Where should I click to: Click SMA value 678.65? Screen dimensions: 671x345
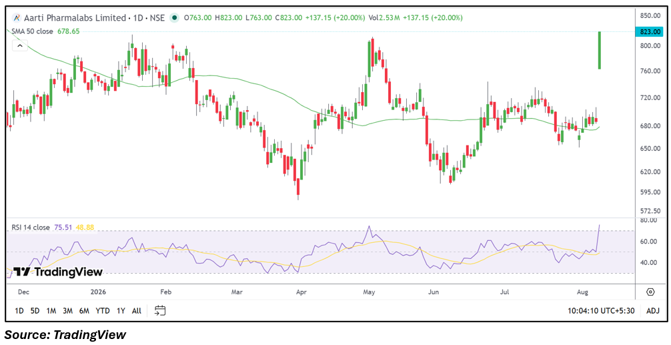(x=69, y=31)
